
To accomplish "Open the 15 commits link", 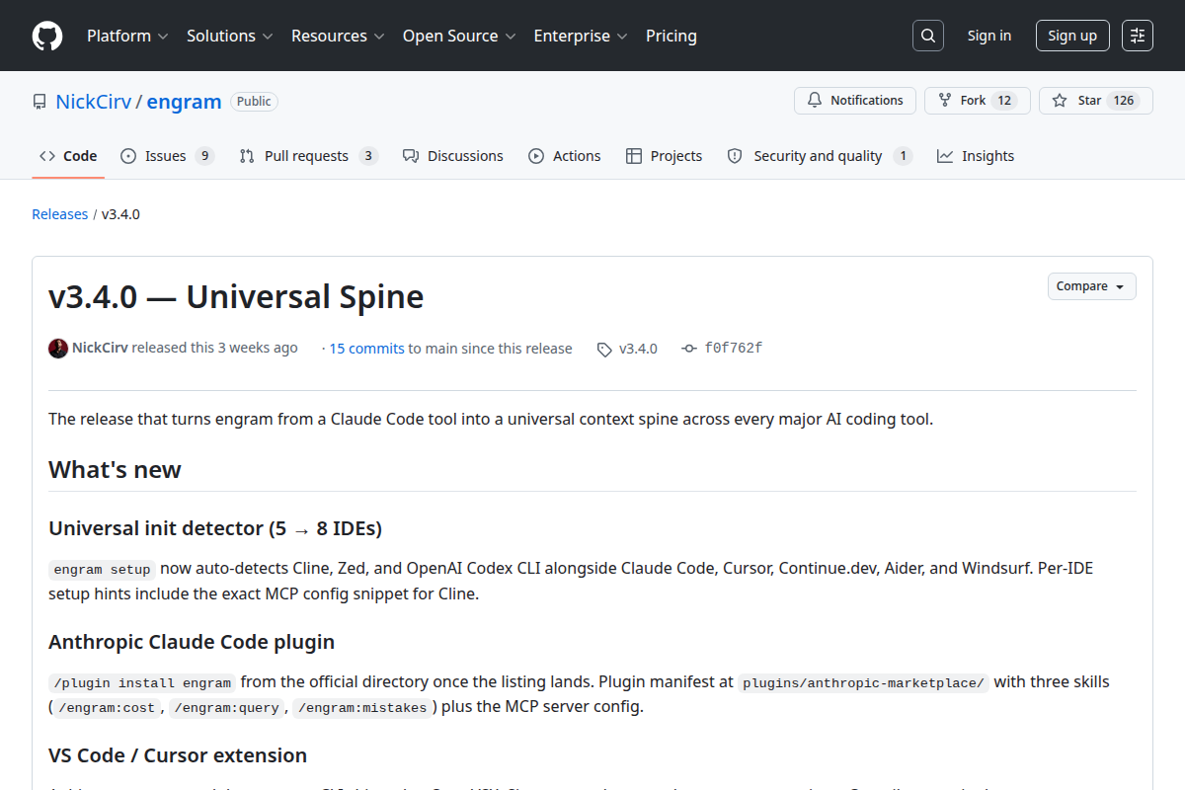I will click(x=366, y=349).
